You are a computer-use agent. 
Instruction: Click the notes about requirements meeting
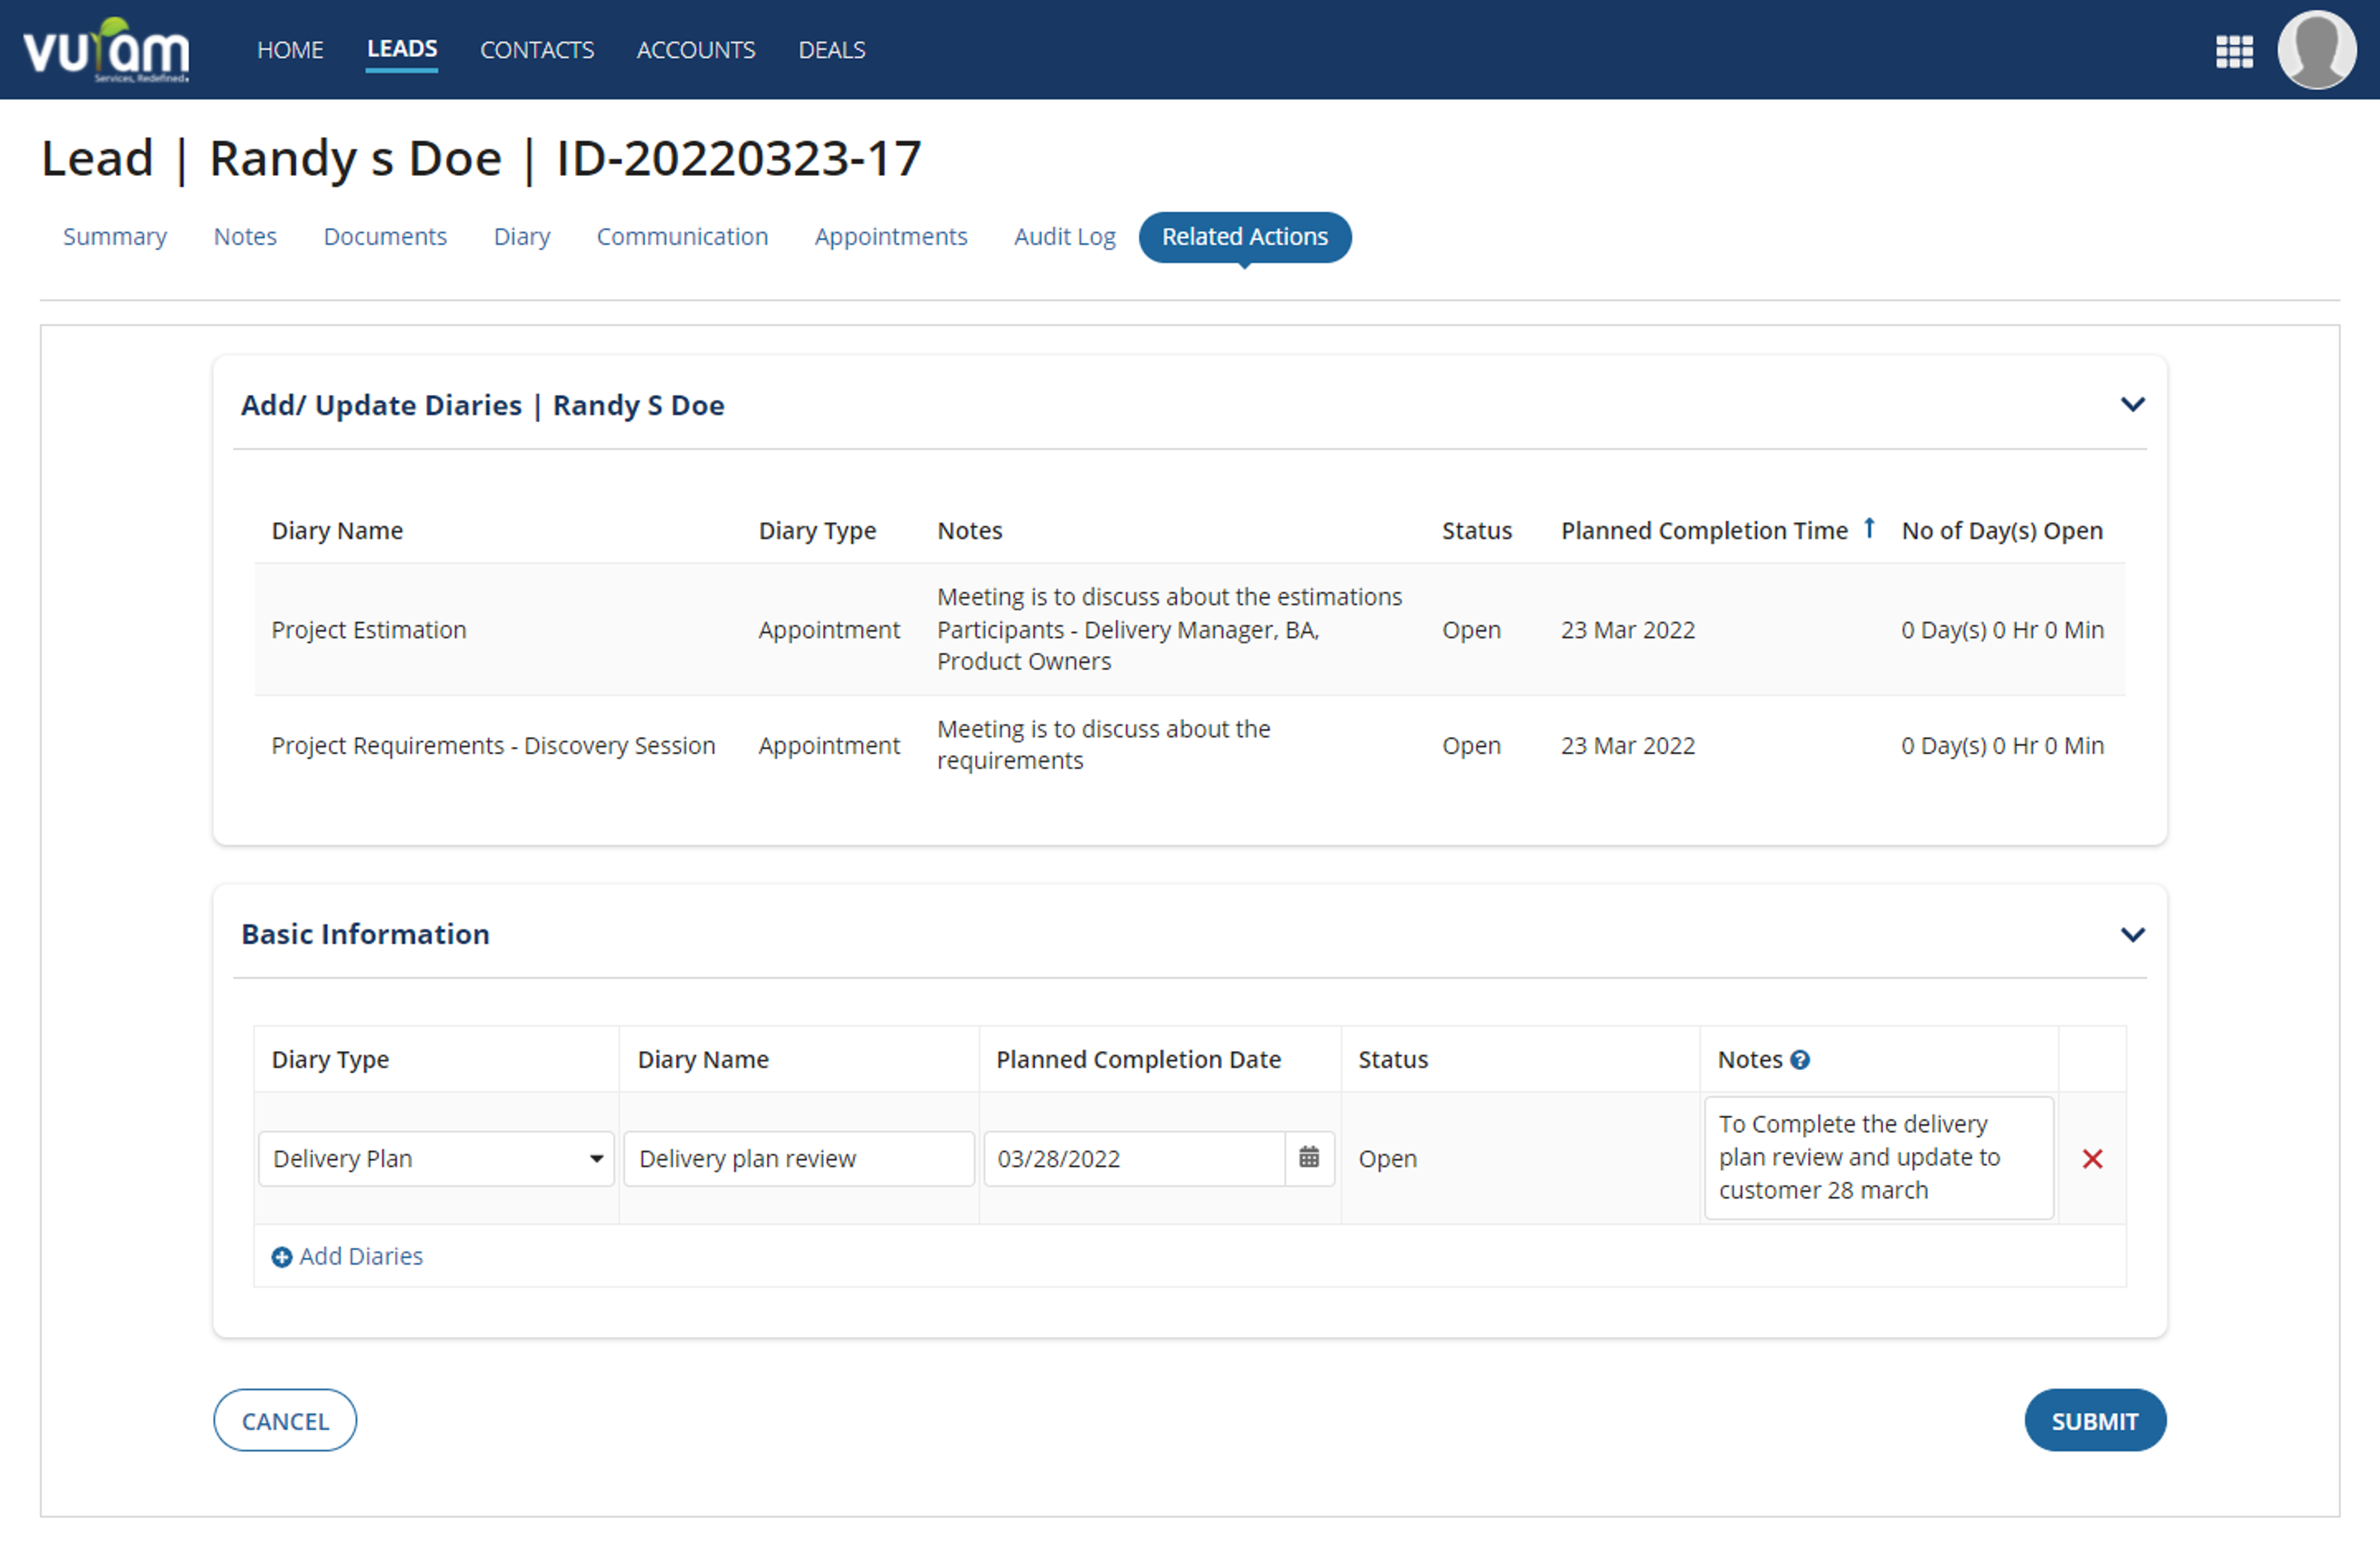point(1104,745)
